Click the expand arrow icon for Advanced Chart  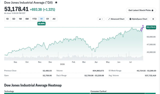(109, 19)
